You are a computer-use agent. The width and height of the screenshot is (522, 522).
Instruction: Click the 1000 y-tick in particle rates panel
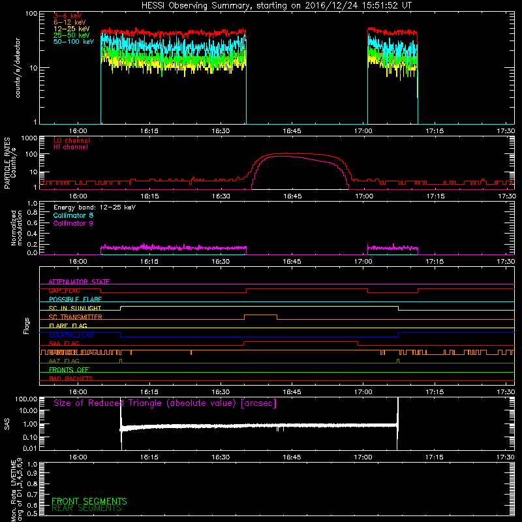click(x=29, y=138)
